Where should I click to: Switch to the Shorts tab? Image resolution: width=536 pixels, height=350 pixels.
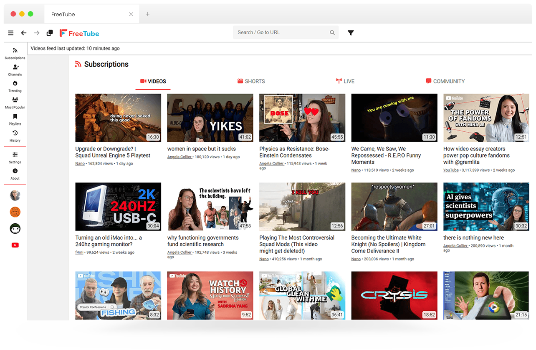tap(251, 81)
